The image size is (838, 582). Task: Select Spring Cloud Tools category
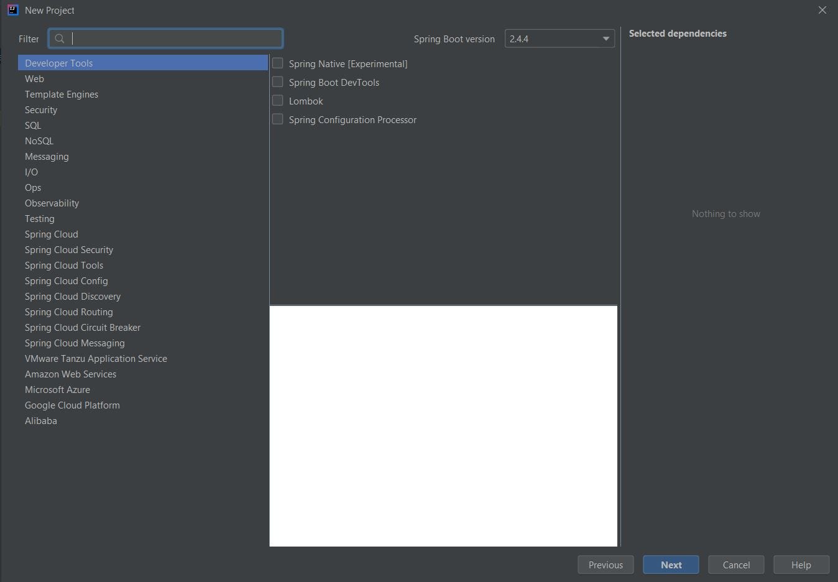143,265
